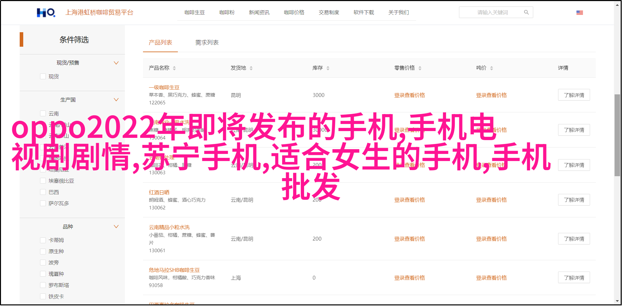Open the 新闻资讯 menu

[259, 13]
